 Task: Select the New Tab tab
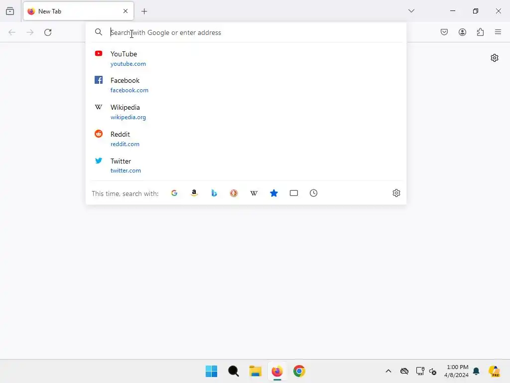point(78,11)
